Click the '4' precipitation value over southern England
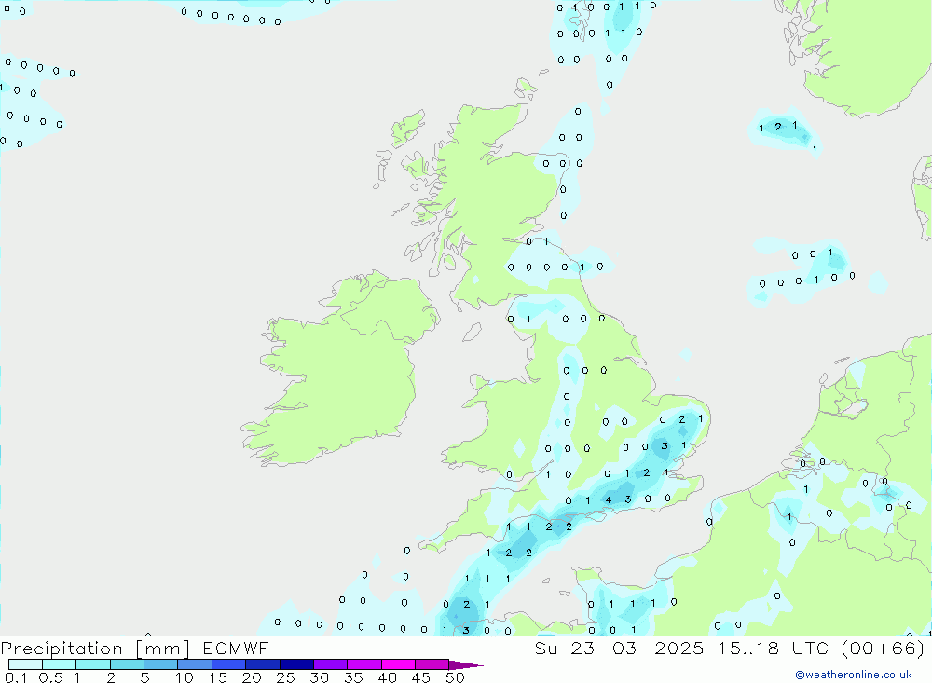932x683 pixels. (608, 500)
